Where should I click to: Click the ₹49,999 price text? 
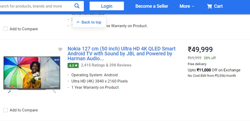point(200,49)
